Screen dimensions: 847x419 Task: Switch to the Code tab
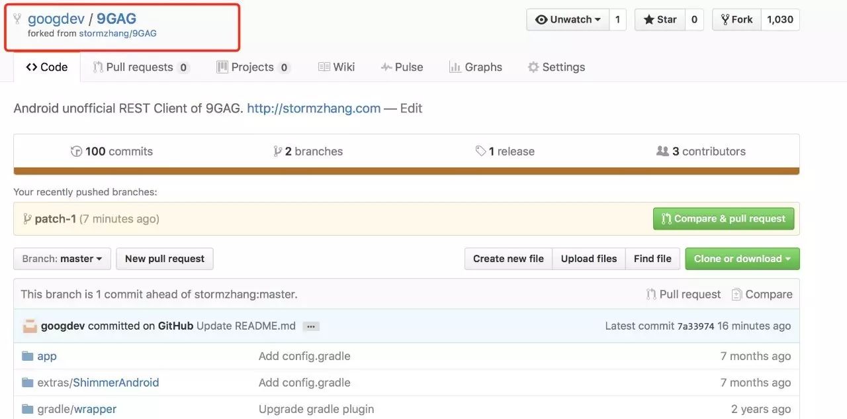point(47,67)
